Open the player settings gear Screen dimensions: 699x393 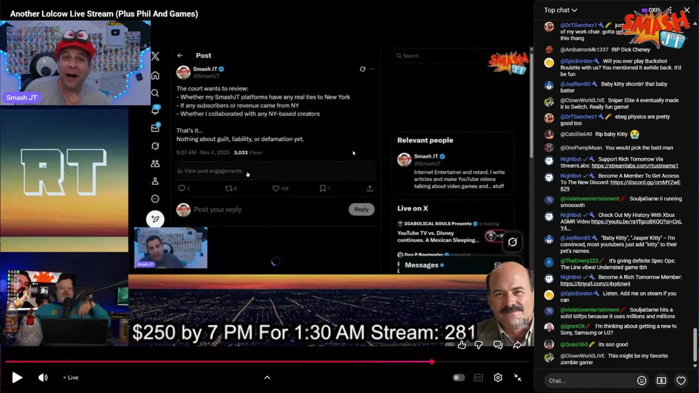tap(498, 377)
